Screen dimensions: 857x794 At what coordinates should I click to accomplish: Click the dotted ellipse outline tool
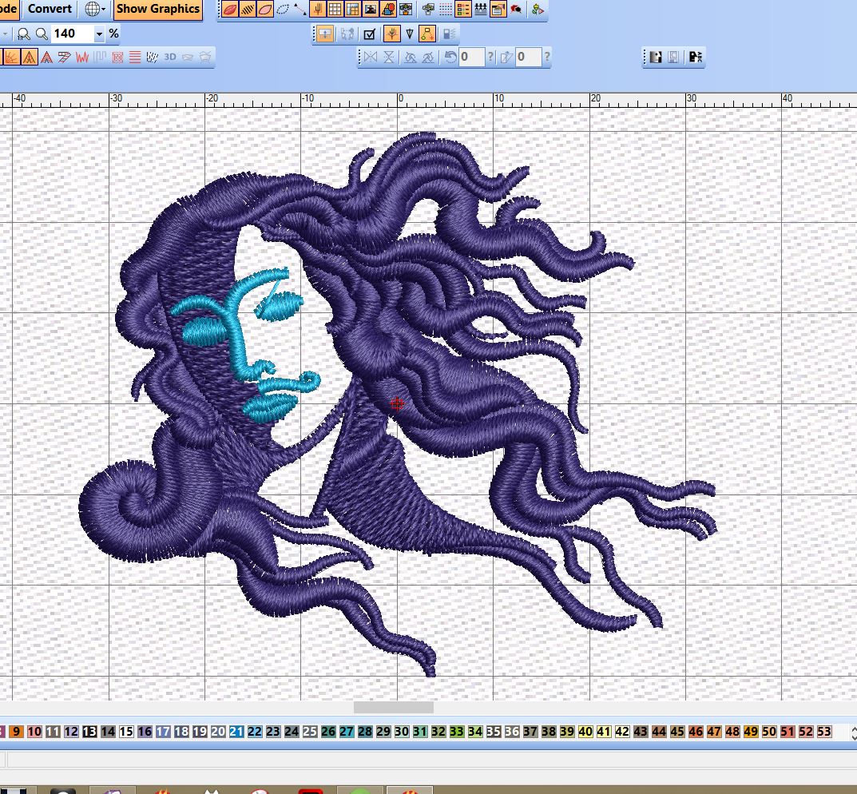283,10
